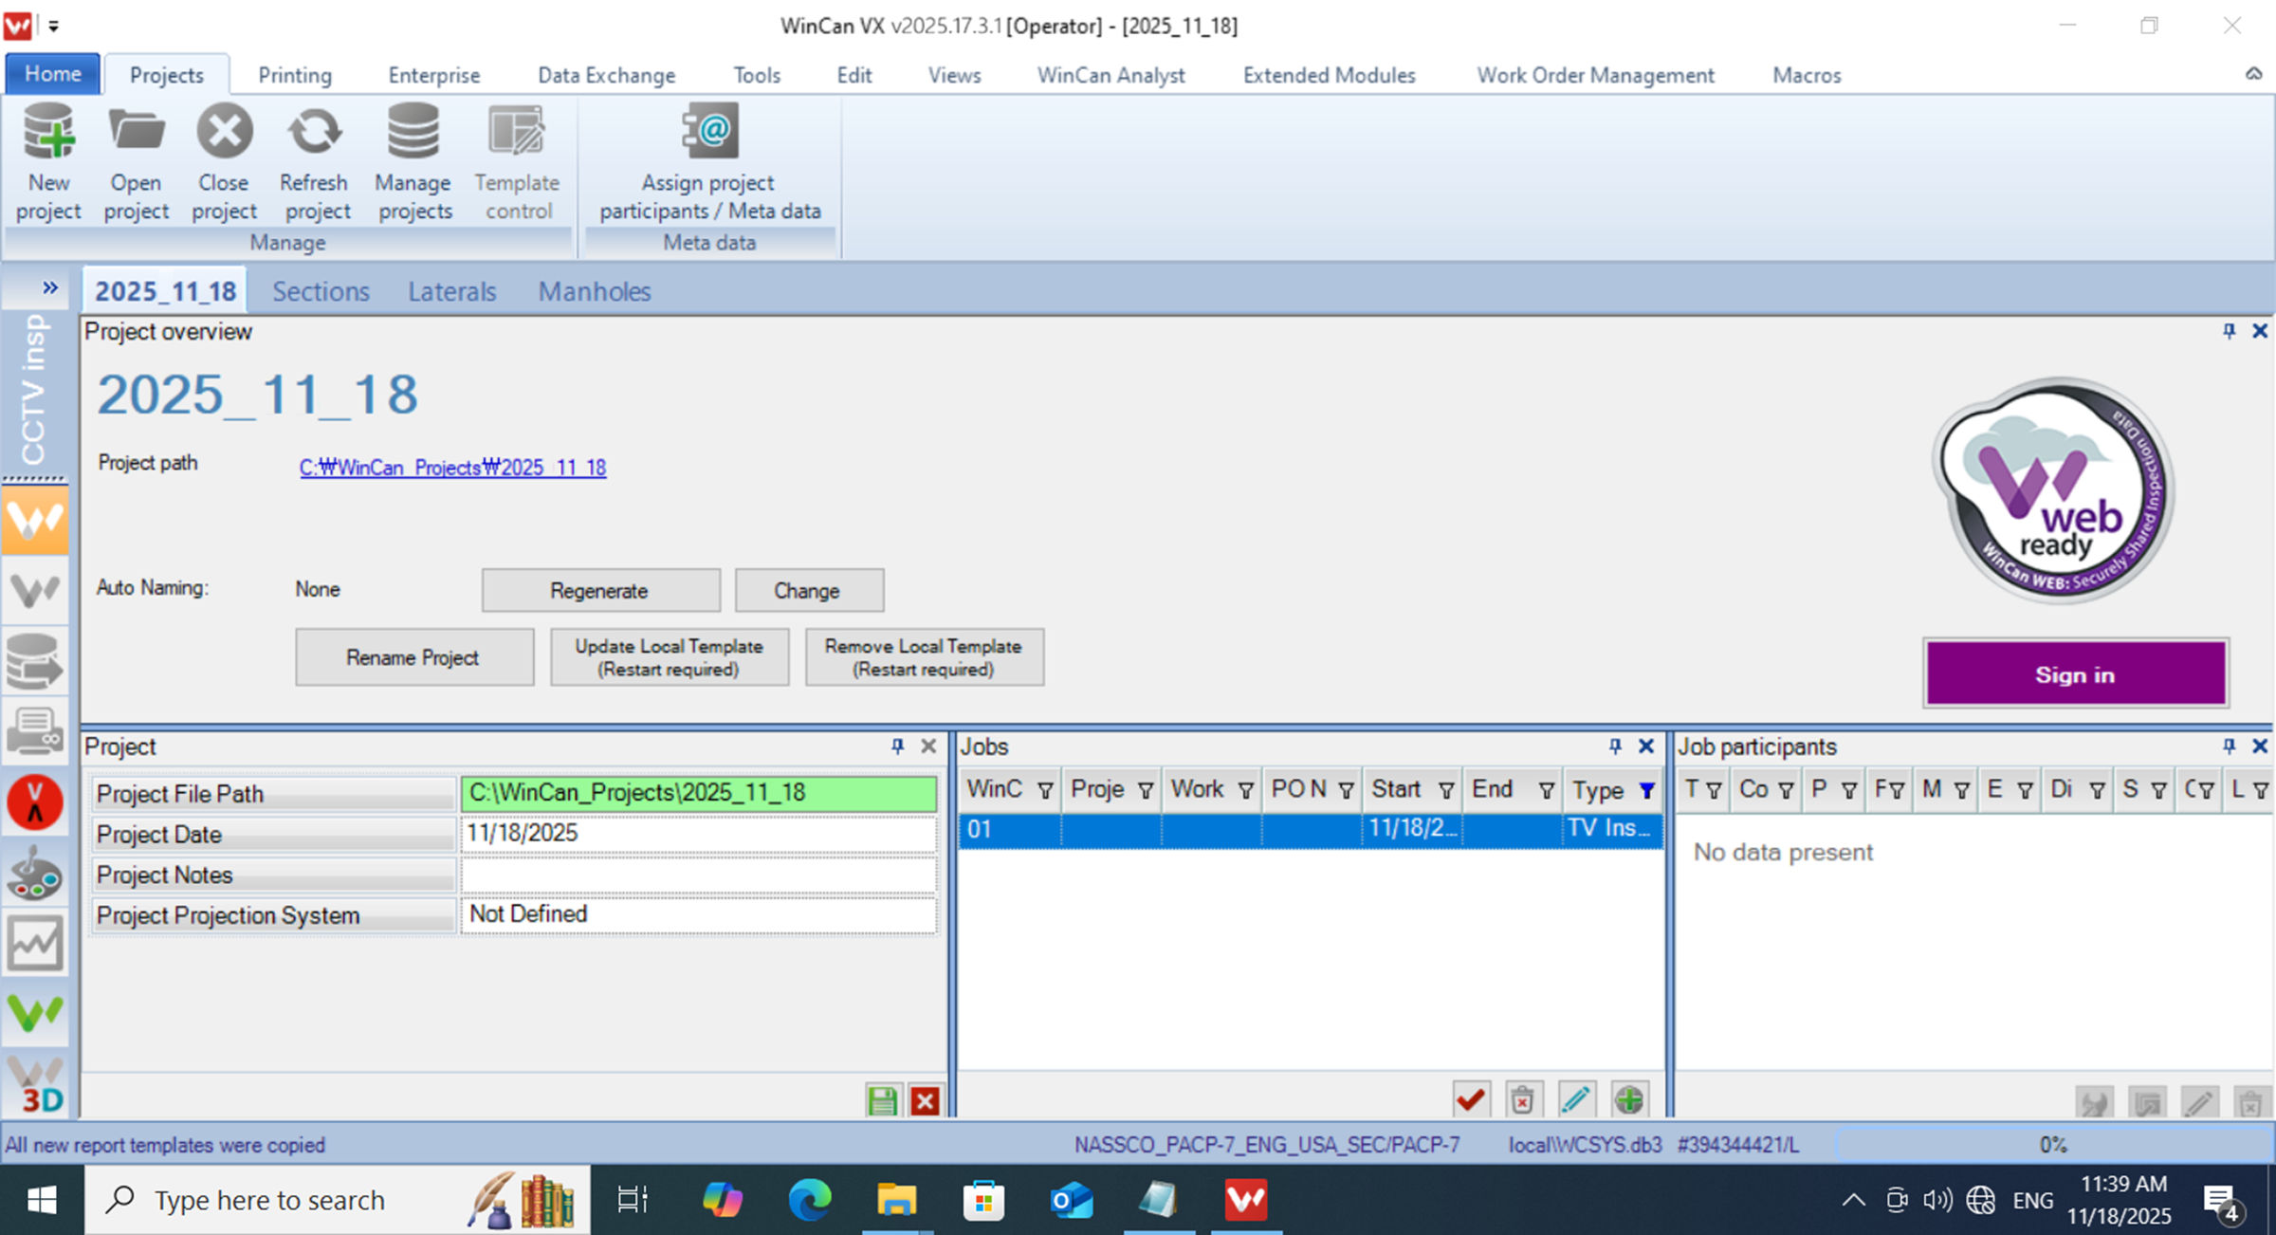This screenshot has height=1235, width=2276.
Task: Unpin the Jobs panel
Action: (1614, 746)
